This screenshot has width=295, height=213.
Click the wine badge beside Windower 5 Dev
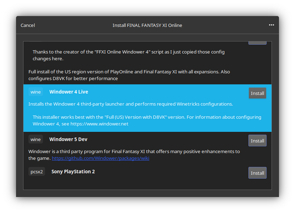(35, 139)
